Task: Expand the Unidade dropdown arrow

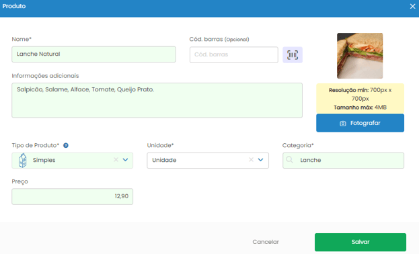Action: pyautogui.click(x=260, y=160)
